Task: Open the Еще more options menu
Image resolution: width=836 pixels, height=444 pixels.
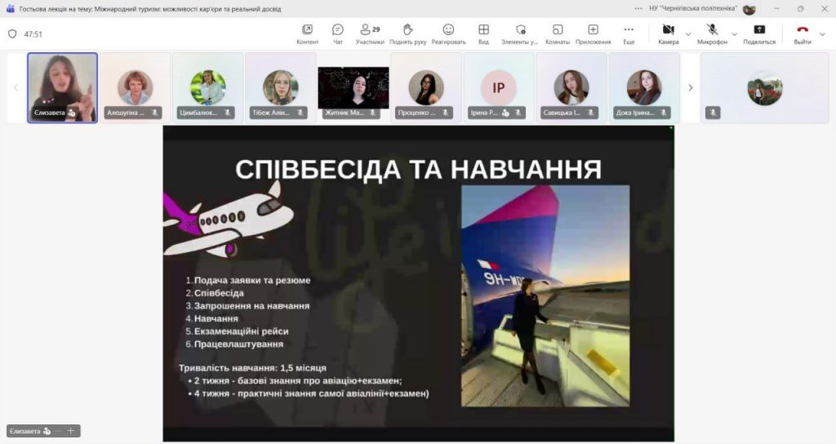Action: coord(629,33)
